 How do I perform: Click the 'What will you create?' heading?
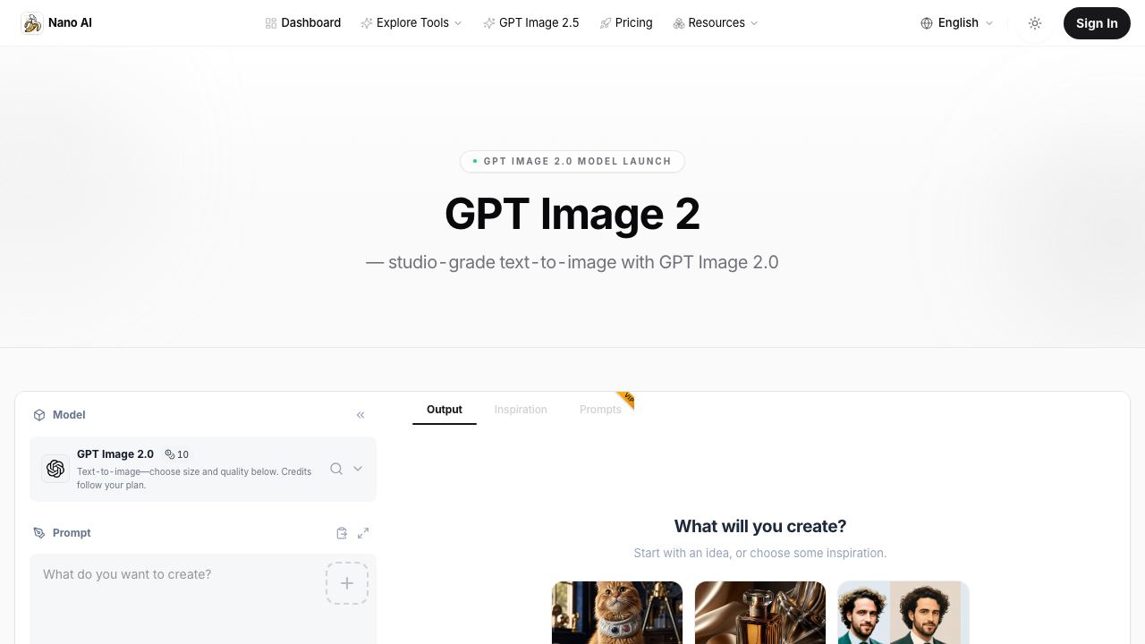[760, 526]
